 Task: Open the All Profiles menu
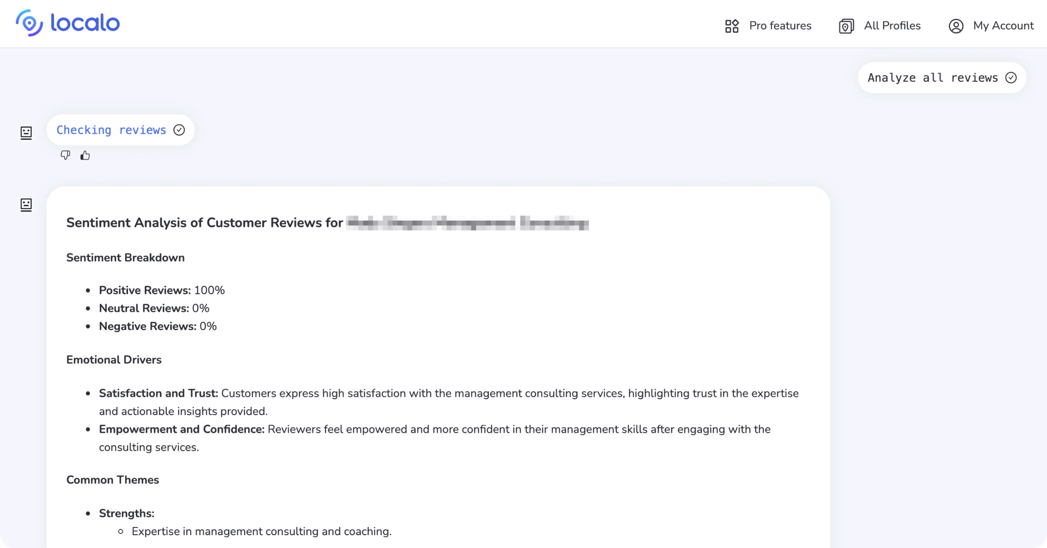[x=892, y=26]
